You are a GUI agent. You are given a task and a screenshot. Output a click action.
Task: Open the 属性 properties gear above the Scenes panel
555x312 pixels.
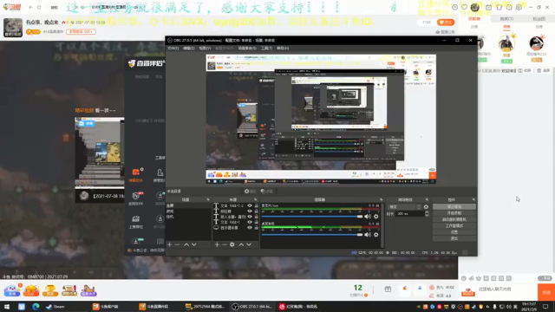click(x=250, y=191)
